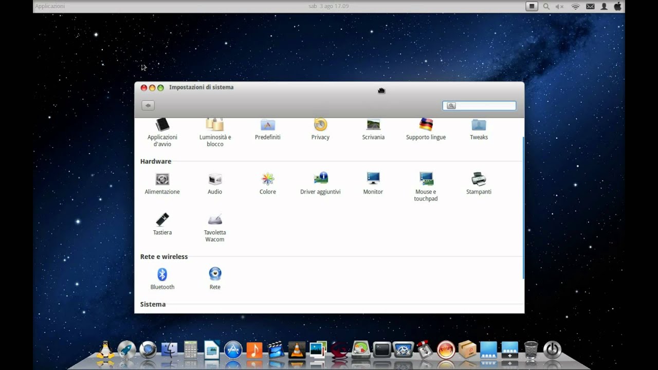Focus the settings search field
This screenshot has width=658, height=370.
click(479, 105)
